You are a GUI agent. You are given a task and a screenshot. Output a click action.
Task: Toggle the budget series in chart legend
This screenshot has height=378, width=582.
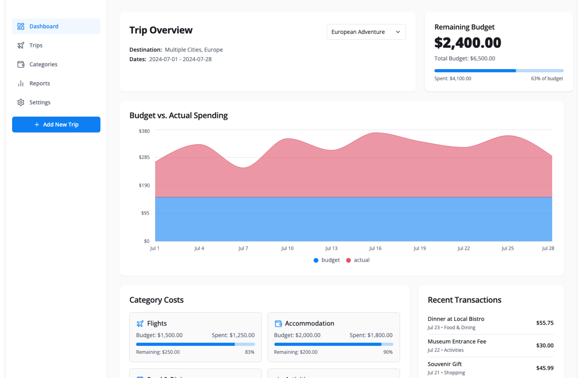click(326, 260)
